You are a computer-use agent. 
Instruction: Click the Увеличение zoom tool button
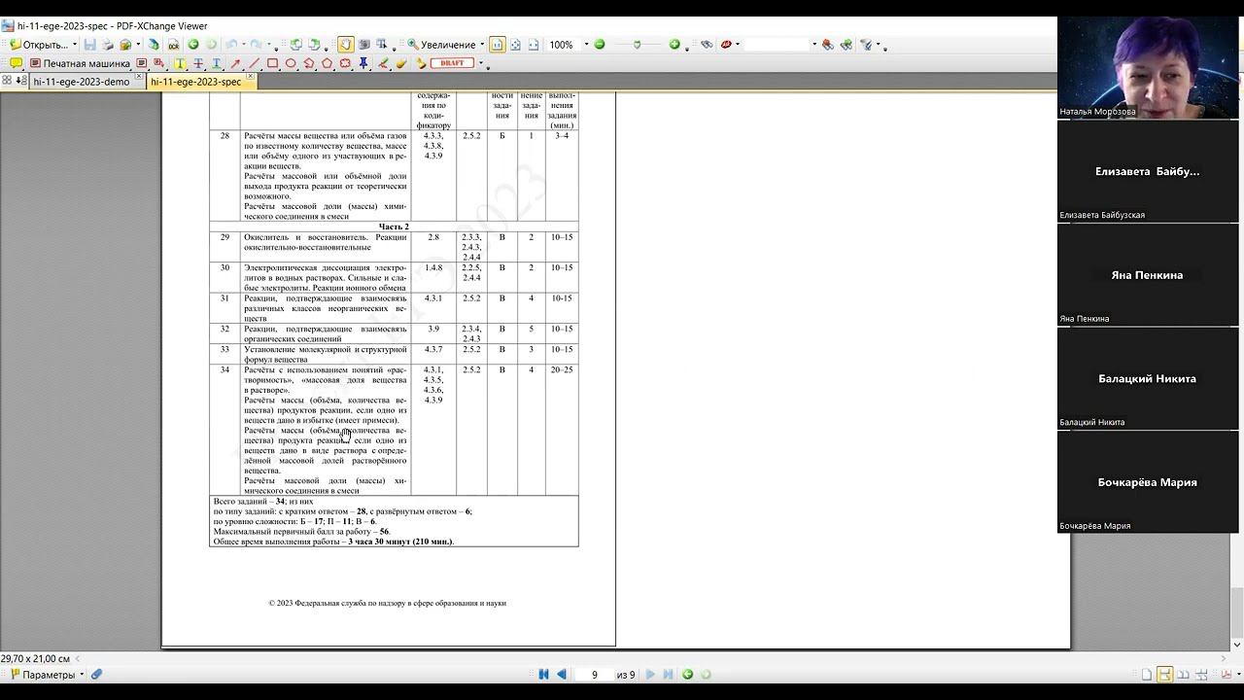click(x=441, y=45)
